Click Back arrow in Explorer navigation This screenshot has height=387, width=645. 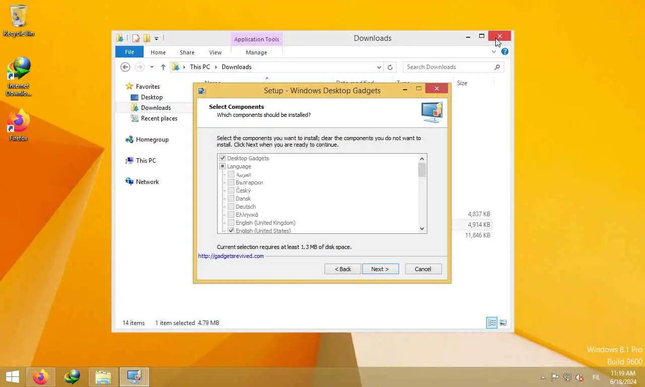click(125, 67)
